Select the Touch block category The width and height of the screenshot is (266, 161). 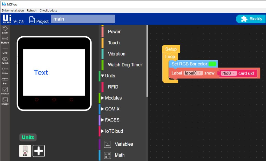coord(114,43)
